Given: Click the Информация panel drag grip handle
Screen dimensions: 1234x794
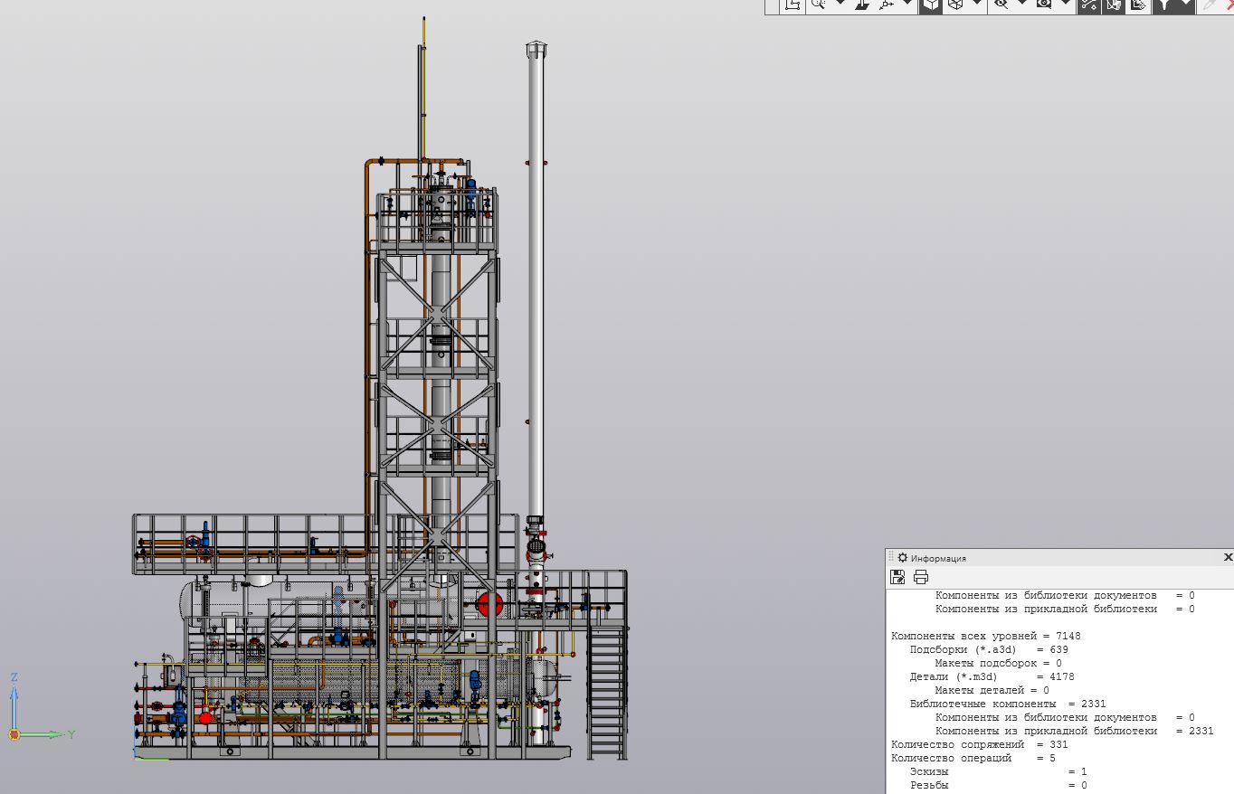Looking at the screenshot, I should [891, 558].
